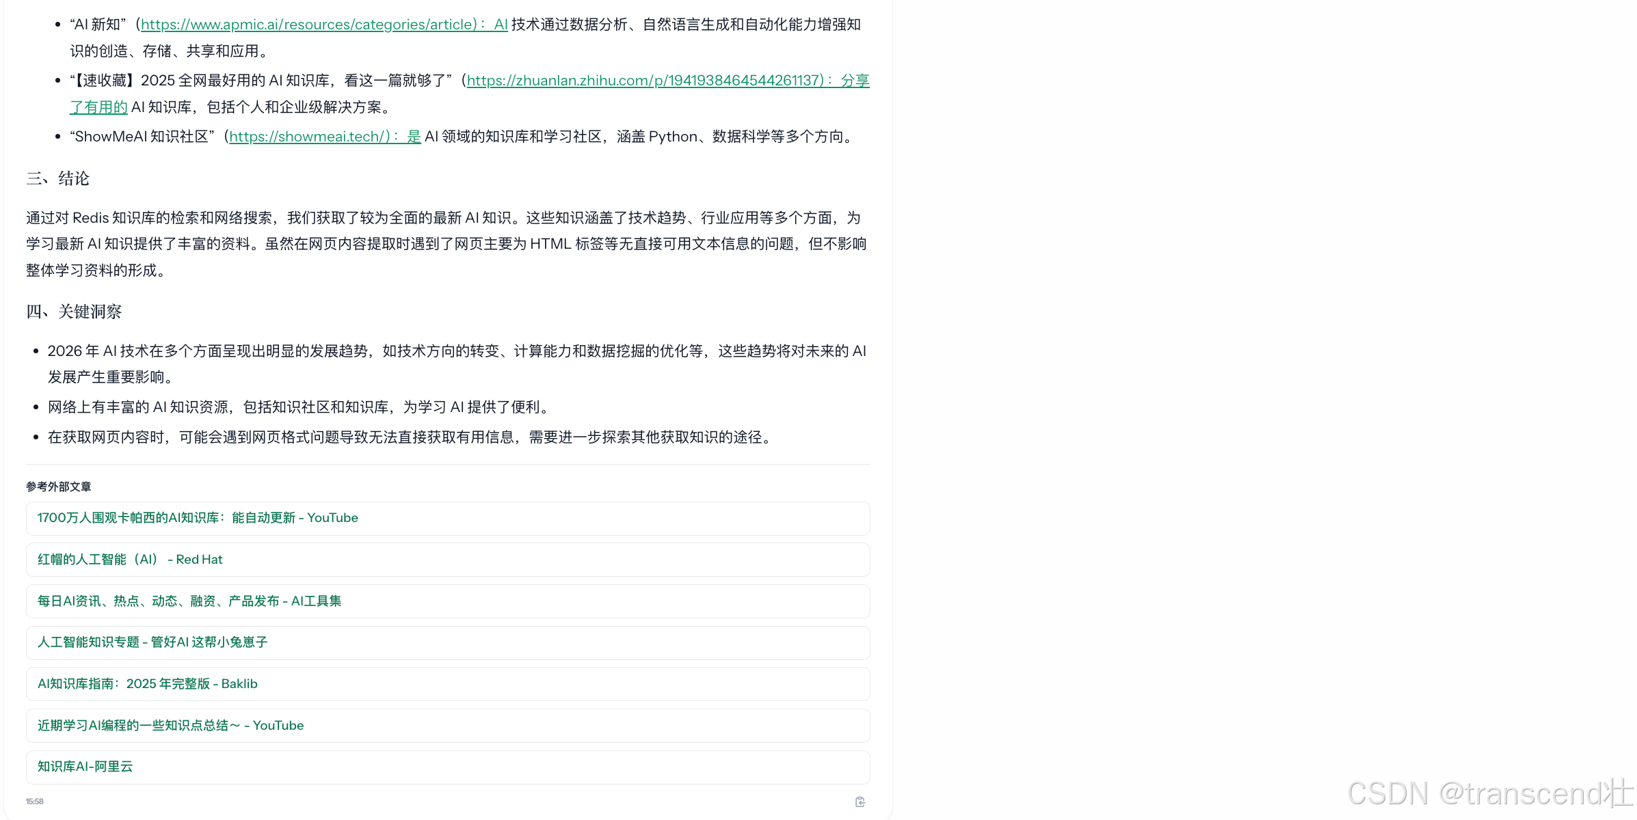This screenshot has width=1637, height=820.
Task: Click the 网络上有丰富的 AI 知识资源 bullet
Action: point(300,407)
